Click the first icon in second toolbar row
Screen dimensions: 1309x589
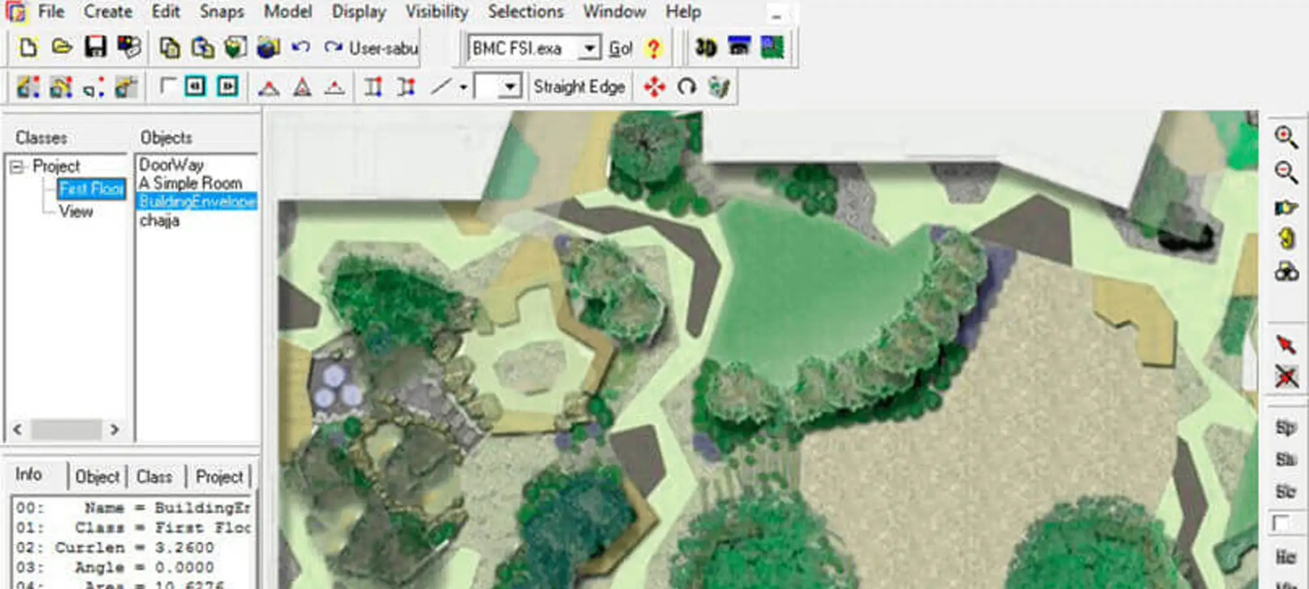pos(28,87)
